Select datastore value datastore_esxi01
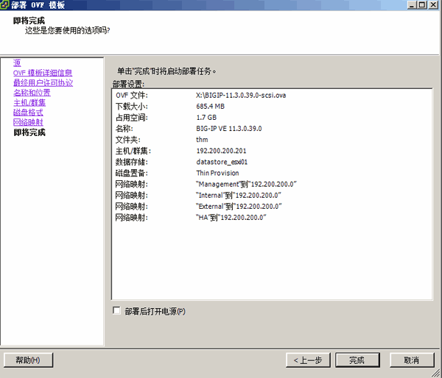Image resolution: width=442 pixels, height=378 pixels. 222,162
